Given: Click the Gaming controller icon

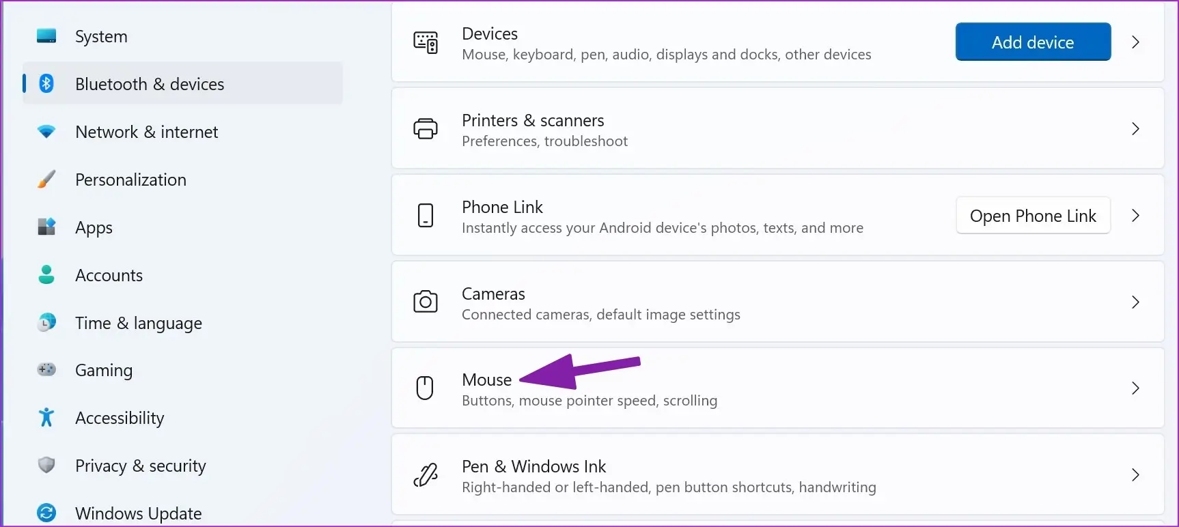Looking at the screenshot, I should coord(46,369).
